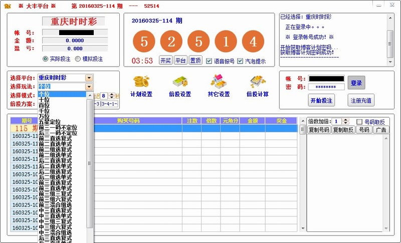
Task: Collapse 选择玩法 dropdown arrow
Action: (x=89, y=87)
